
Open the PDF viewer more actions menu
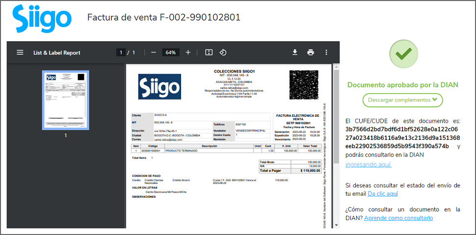click(326, 52)
